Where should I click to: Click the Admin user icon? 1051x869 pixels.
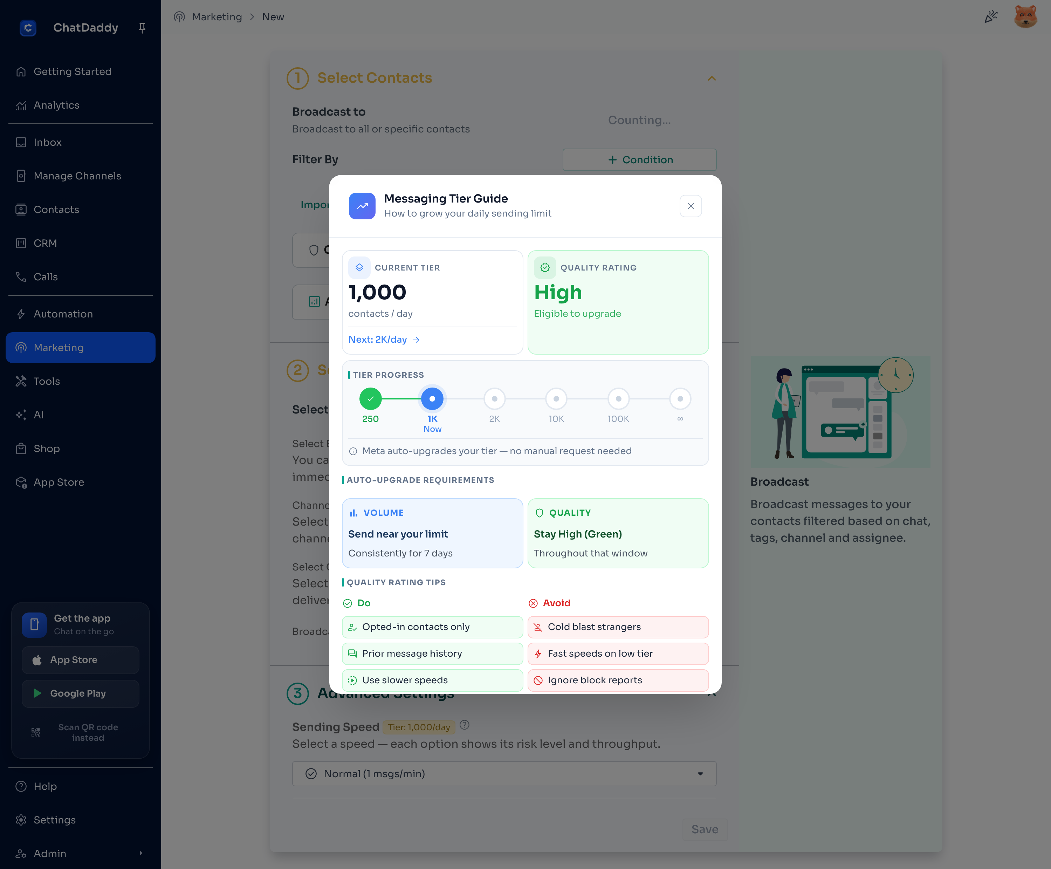tap(21, 854)
